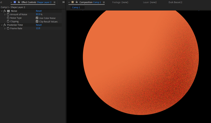Click the Amount of Noise stopwatch

8,15
